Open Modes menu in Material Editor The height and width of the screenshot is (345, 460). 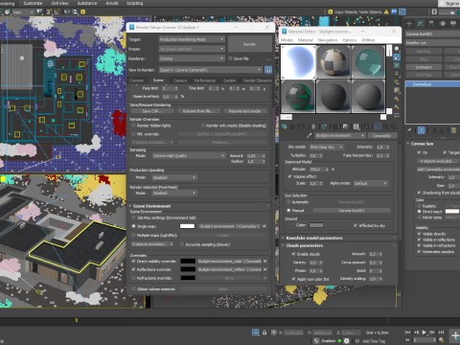pyautogui.click(x=287, y=40)
